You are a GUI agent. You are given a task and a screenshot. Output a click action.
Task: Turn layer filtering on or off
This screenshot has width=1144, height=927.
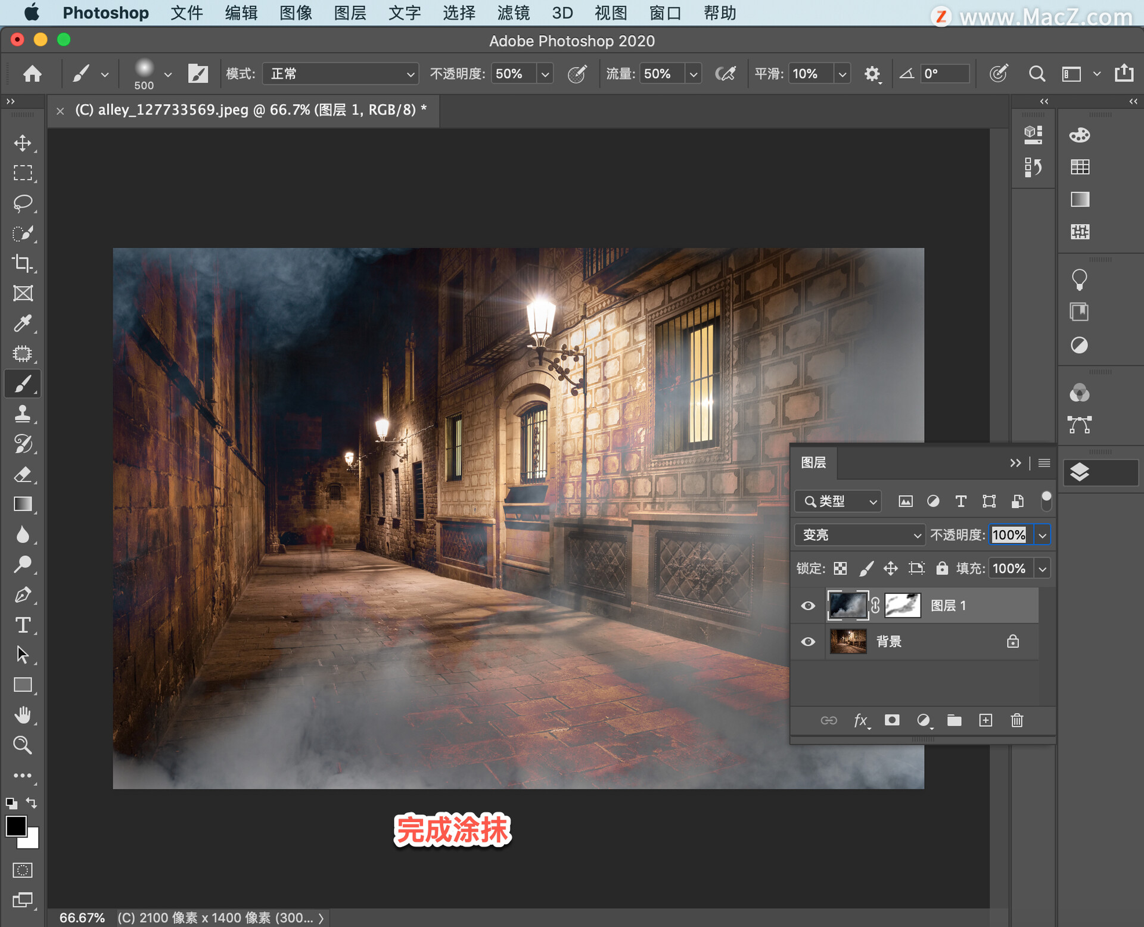tap(1046, 501)
